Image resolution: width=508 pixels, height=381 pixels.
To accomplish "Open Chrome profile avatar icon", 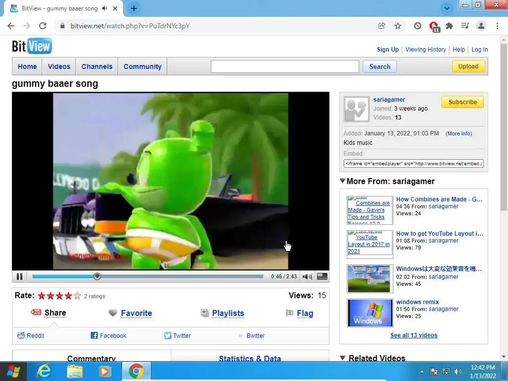I will 481,26.
